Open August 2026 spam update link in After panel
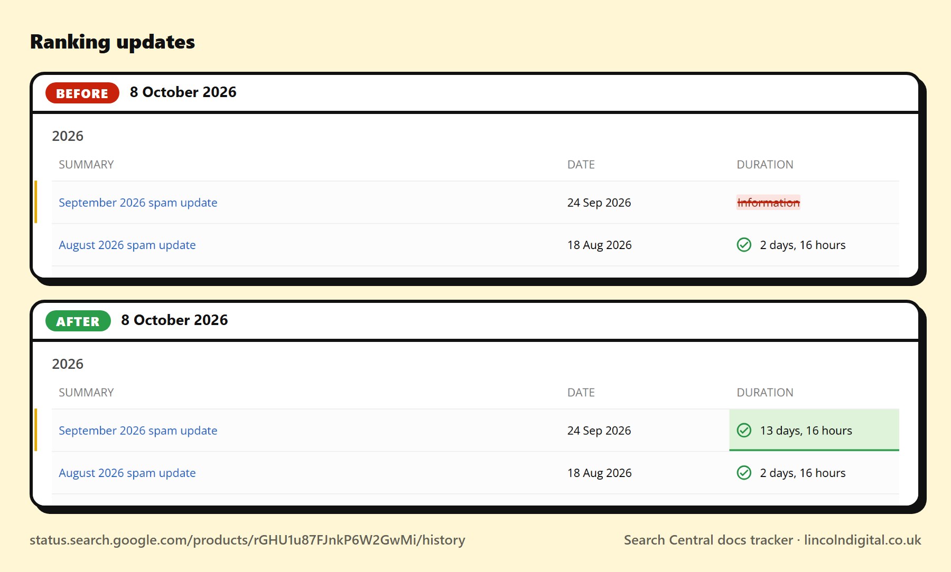The image size is (951, 572). click(127, 473)
